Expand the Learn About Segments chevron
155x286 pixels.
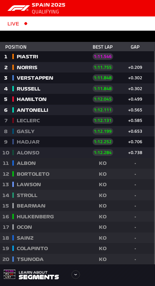(x=75, y=274)
